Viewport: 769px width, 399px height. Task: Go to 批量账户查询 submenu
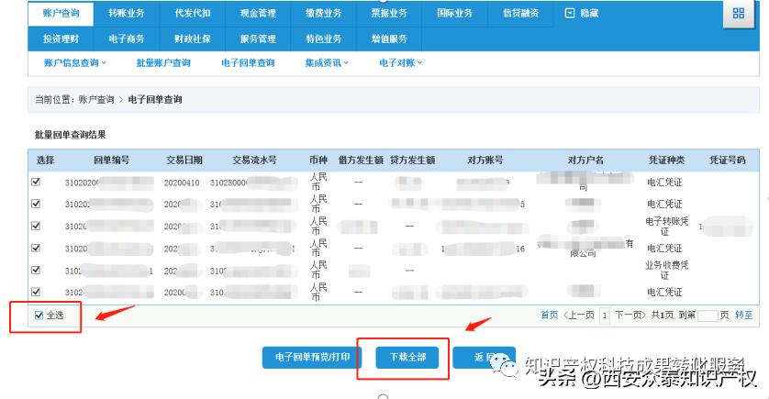click(x=163, y=62)
